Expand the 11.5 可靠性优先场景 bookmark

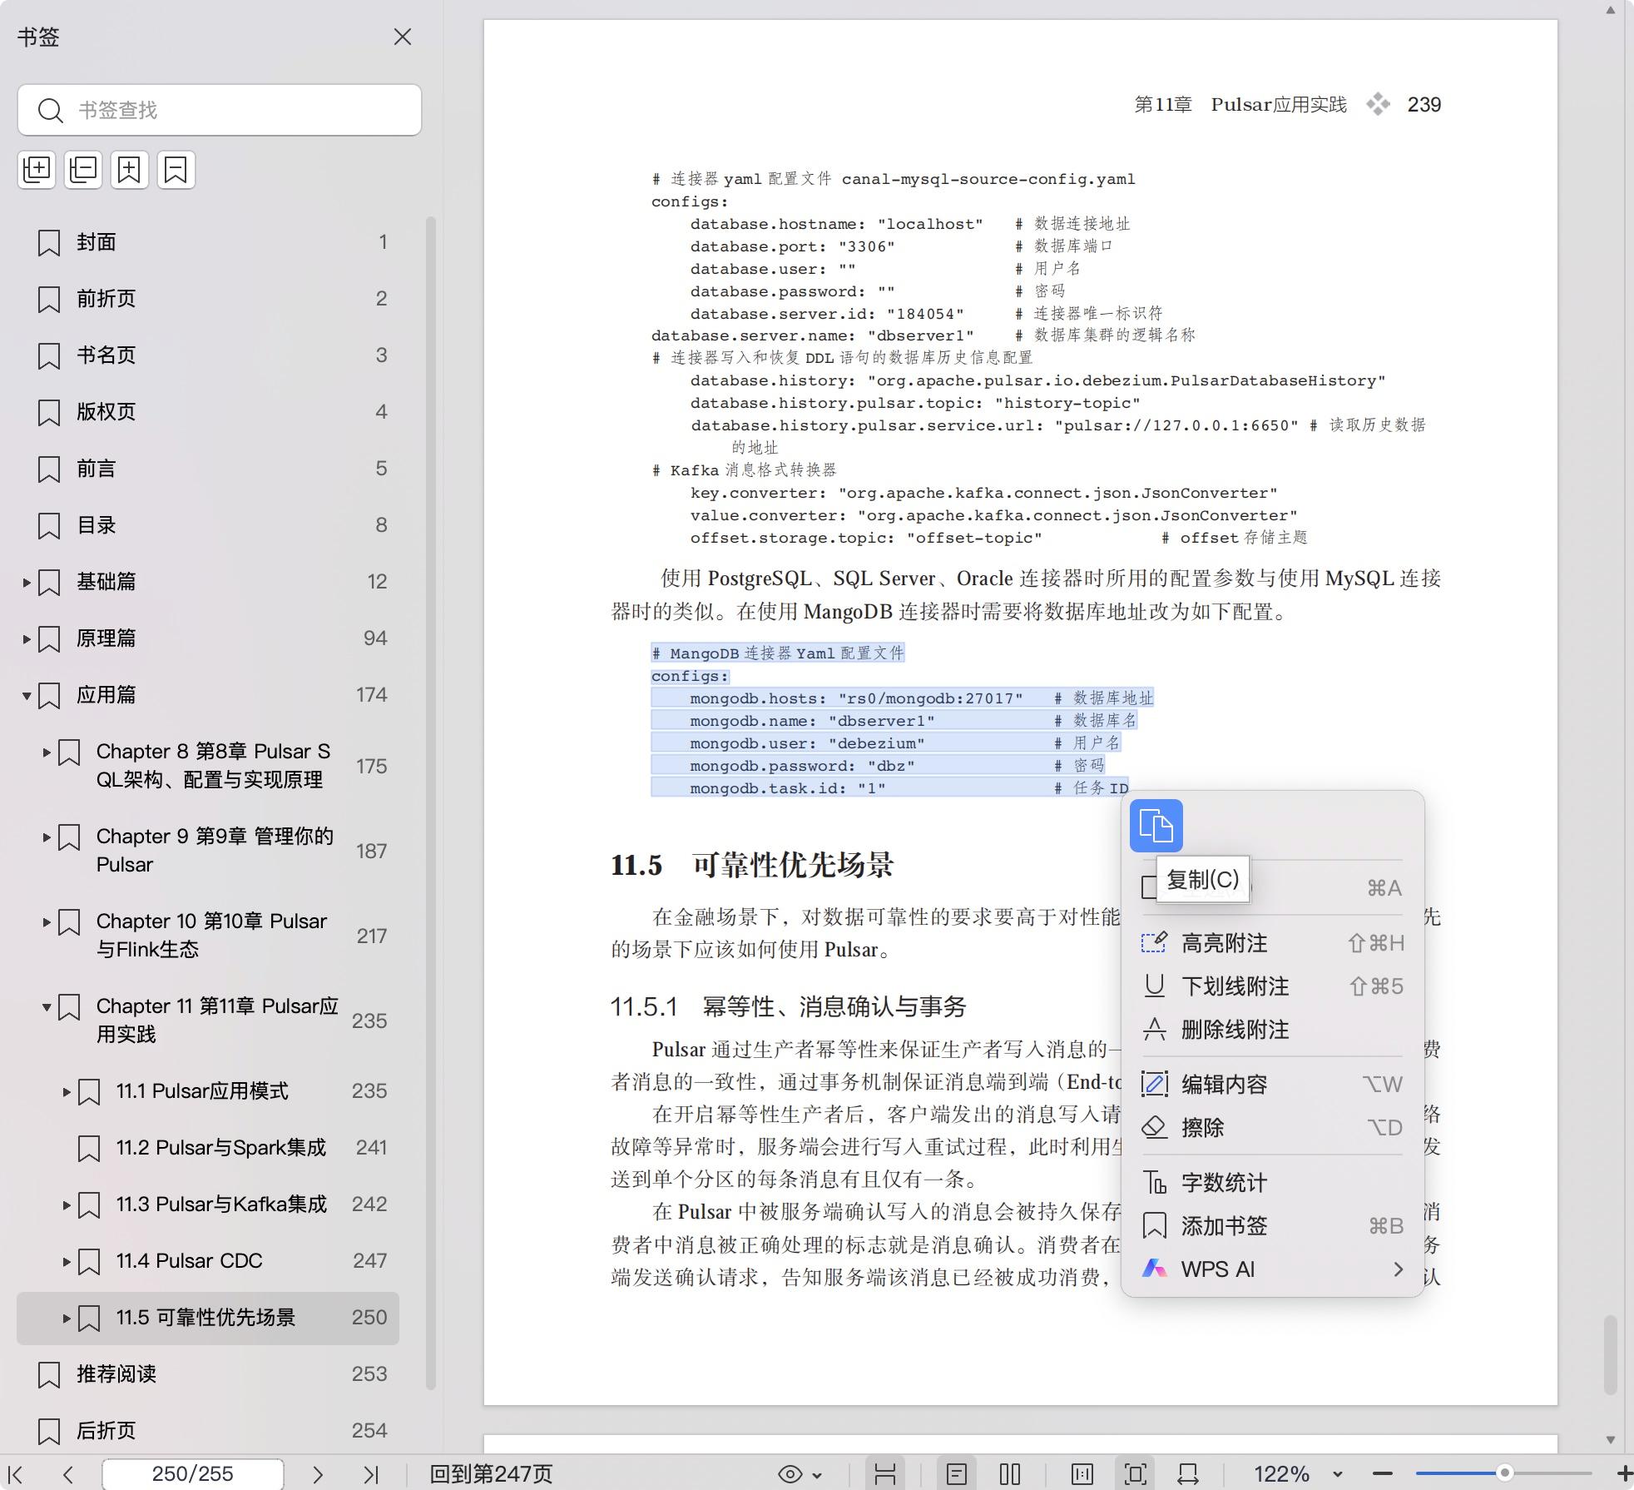(67, 1318)
